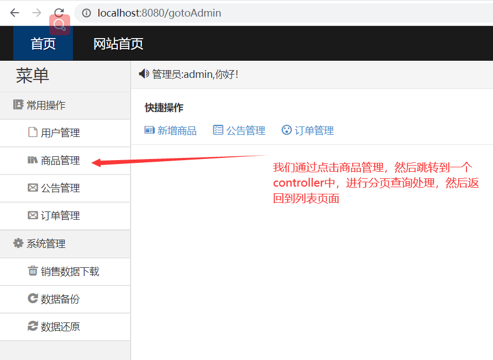Click the book icon next to 常用操作
The width and height of the screenshot is (493, 360).
(18, 104)
